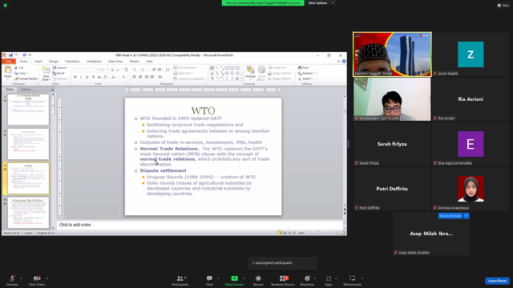513x288 pixels.
Task: Save the presentation from Quick Access toolbar
Action: tap(10, 55)
